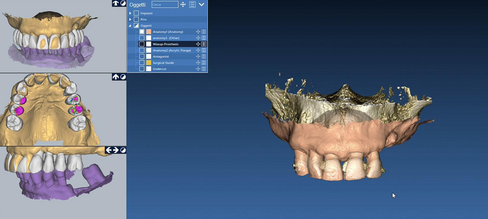
Task: Collapse the Oggetti panel with the chevron
Action: [x=201, y=5]
